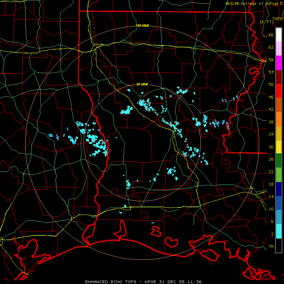This screenshot has width=284, height=284.
Task: Click the legend value "34"
Action: point(271,134)
